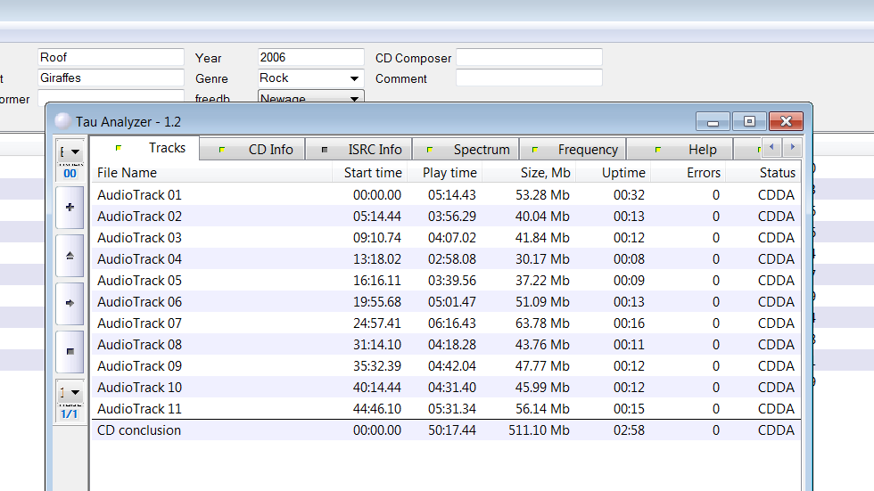
Task: Click the 06:16.43 play time cell
Action: [452, 323]
